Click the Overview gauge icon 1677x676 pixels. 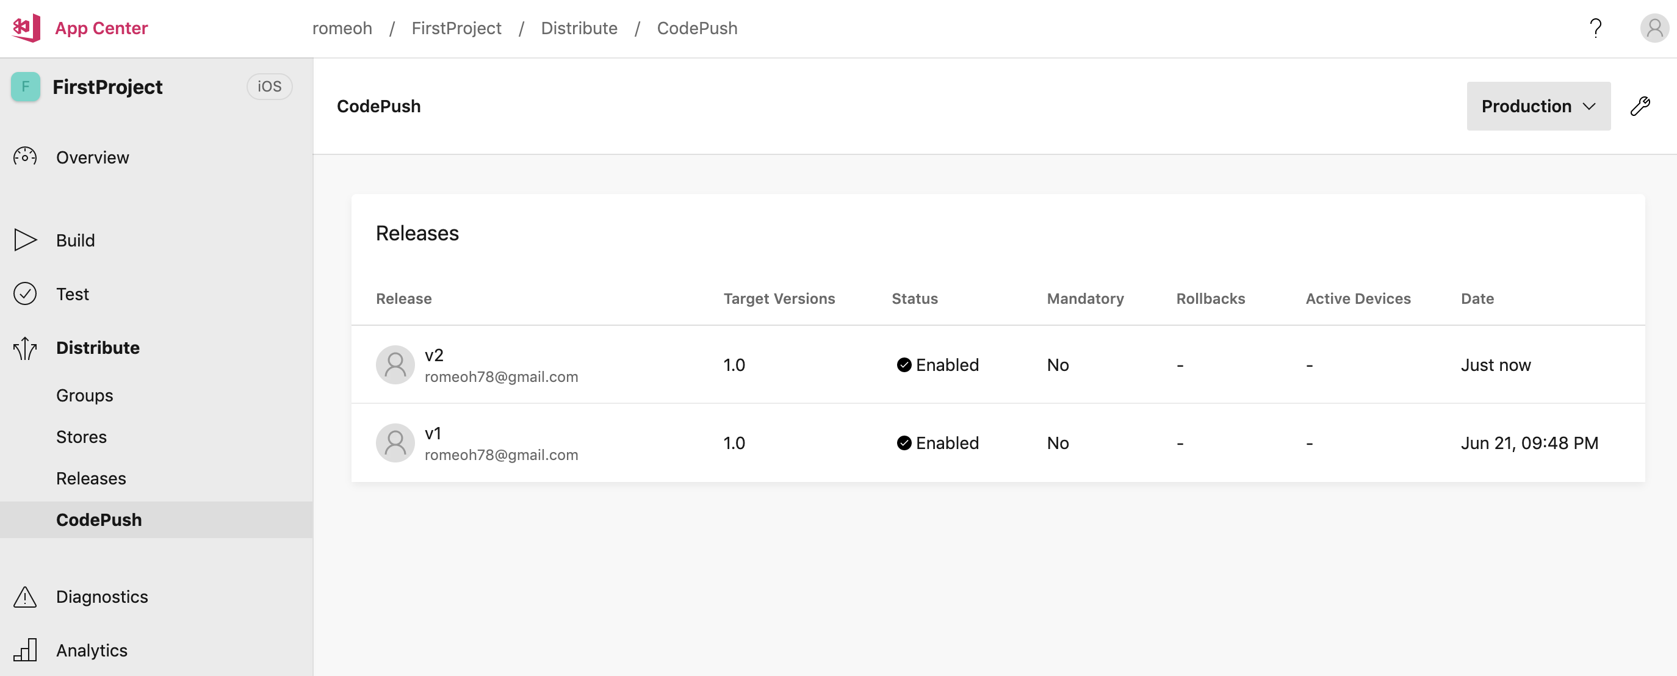(26, 157)
